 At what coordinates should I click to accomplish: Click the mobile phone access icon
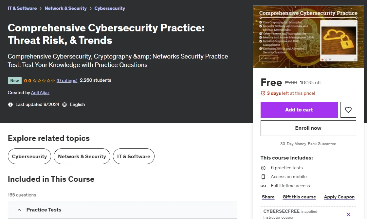point(263,177)
